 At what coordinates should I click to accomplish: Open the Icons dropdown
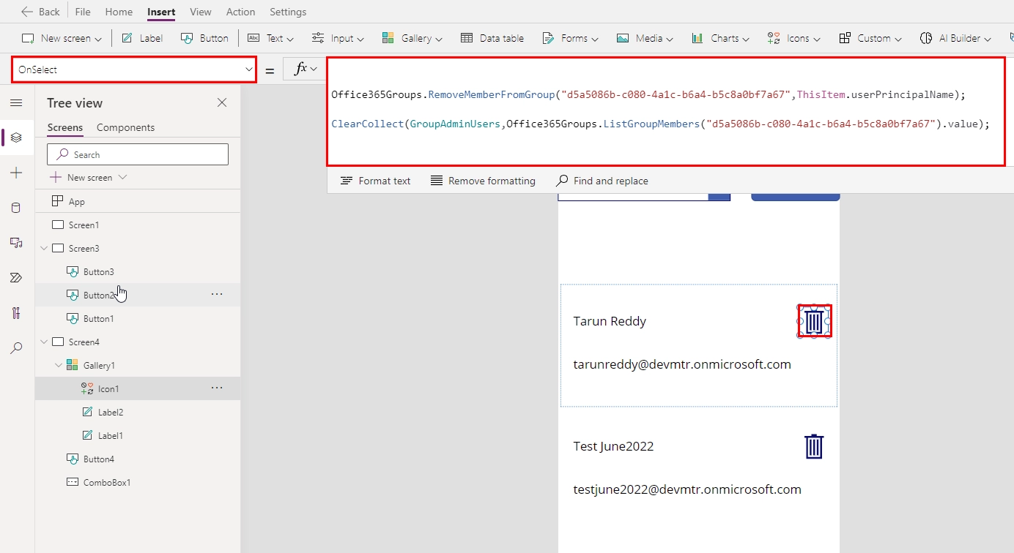pos(794,38)
